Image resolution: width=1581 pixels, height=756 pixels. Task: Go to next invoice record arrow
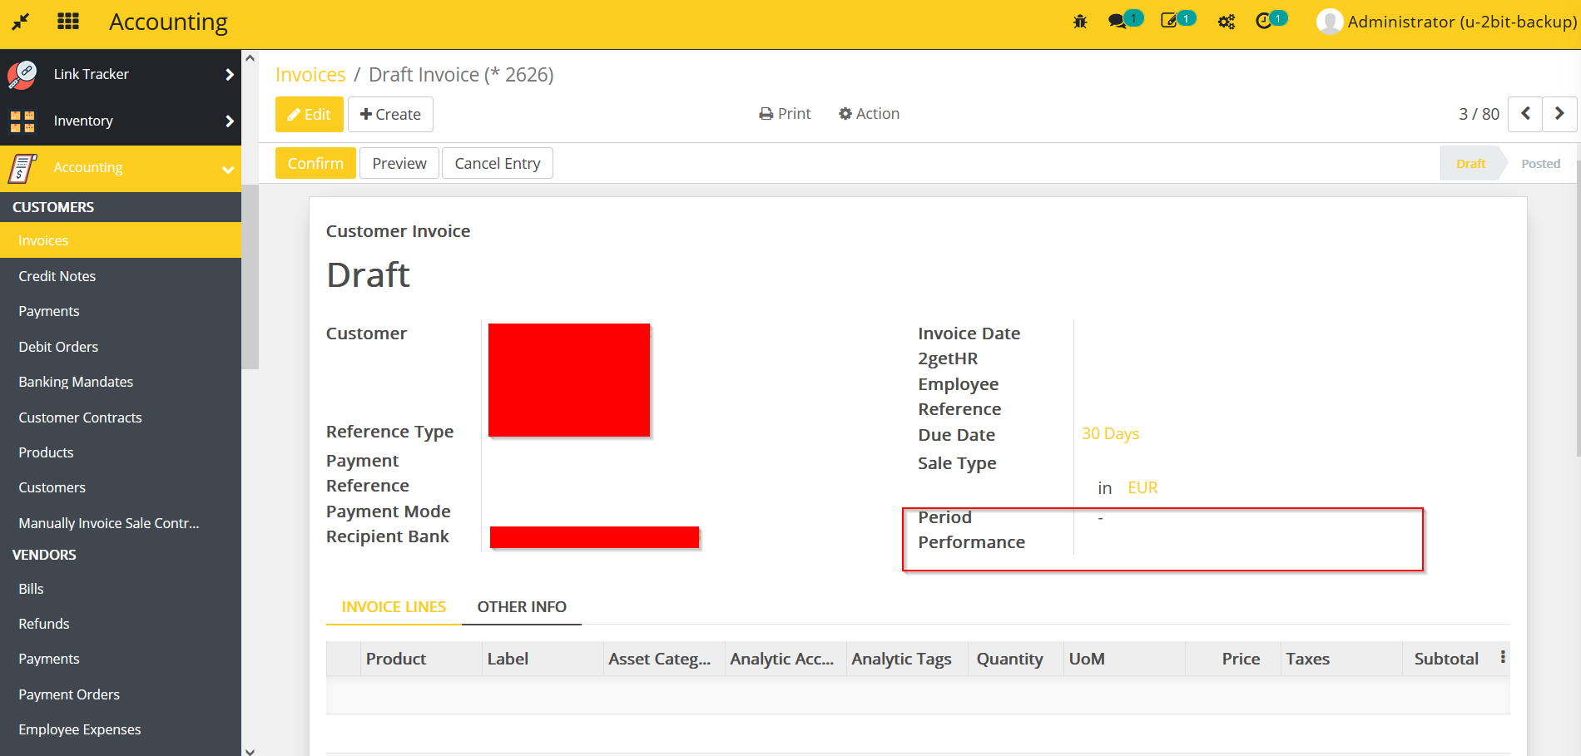point(1559,114)
